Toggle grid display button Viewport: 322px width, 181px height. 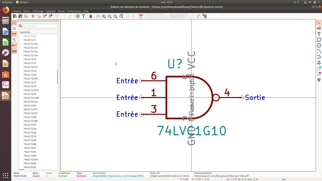point(14,22)
